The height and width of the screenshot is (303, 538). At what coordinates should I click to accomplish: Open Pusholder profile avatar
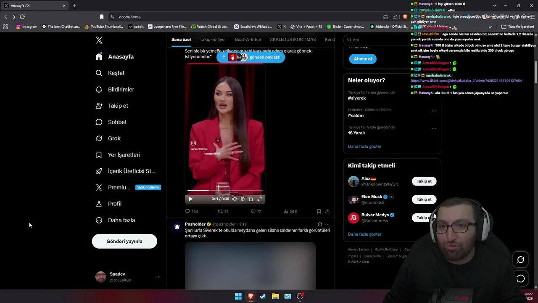coord(177,227)
